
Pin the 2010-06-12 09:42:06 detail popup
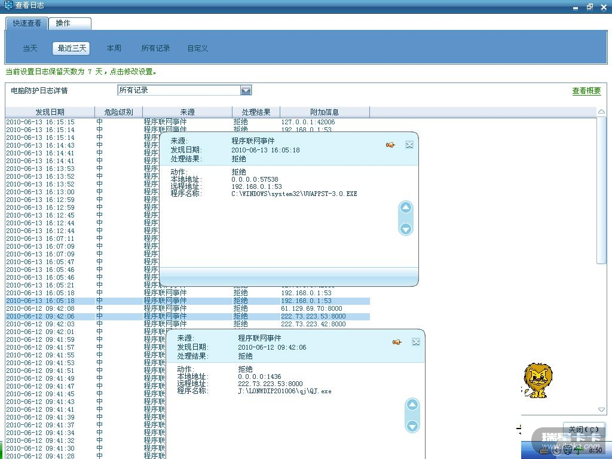point(397,342)
